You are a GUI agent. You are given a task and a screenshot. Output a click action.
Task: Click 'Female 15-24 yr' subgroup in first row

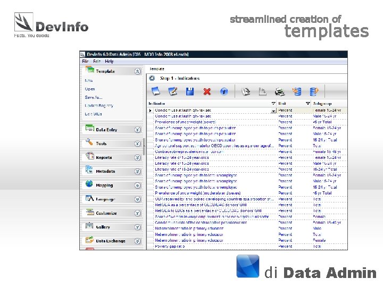click(327, 111)
